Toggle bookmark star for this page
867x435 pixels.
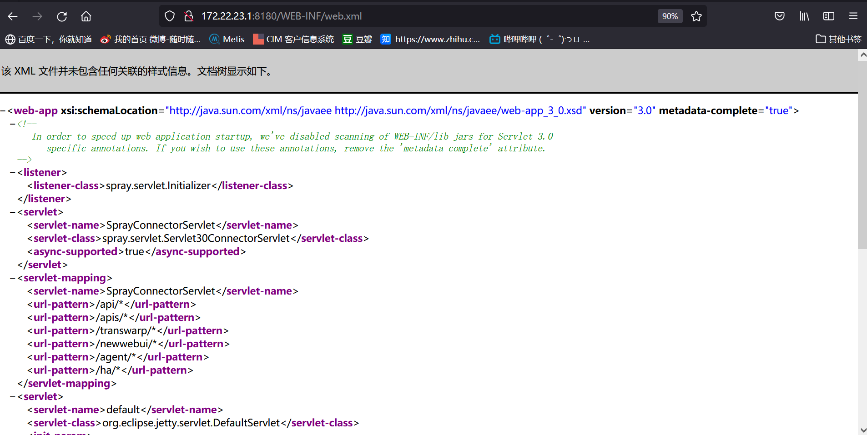point(696,15)
